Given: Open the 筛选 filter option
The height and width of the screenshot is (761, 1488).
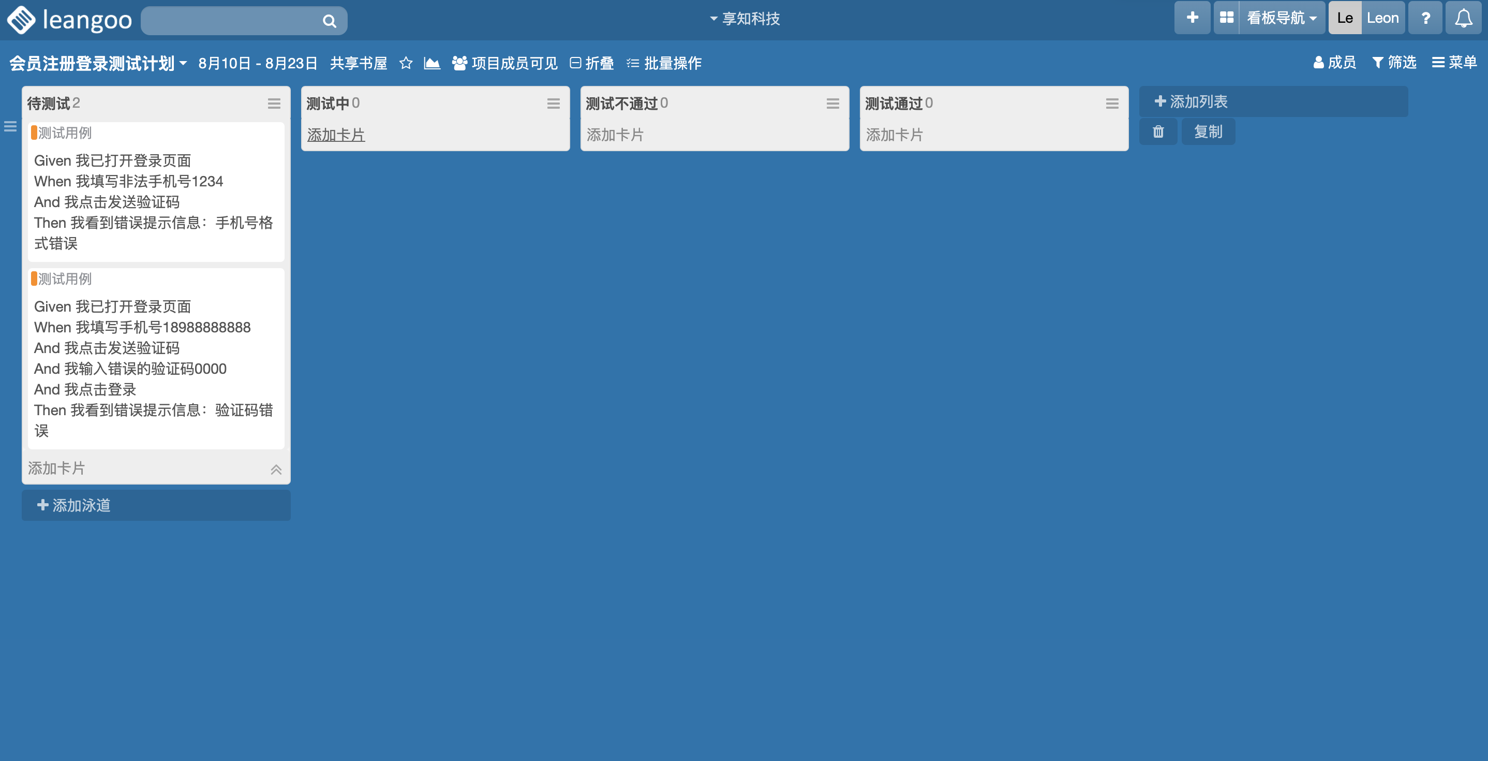Looking at the screenshot, I should 1394,63.
